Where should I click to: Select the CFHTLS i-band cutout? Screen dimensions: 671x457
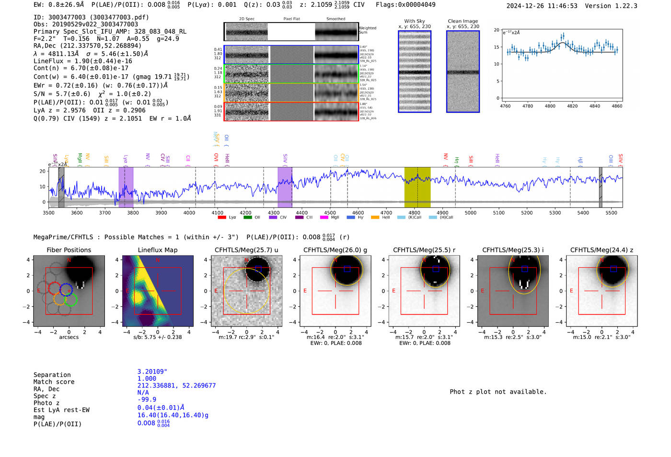pyautogui.click(x=513, y=291)
